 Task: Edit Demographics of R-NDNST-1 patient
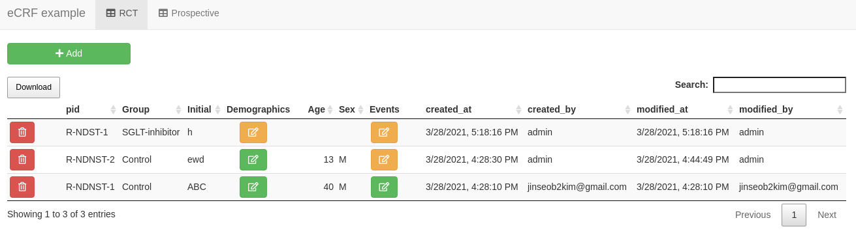253,187
